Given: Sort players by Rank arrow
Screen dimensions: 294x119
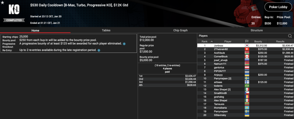Looking at the screenshot, I should click(212, 41).
